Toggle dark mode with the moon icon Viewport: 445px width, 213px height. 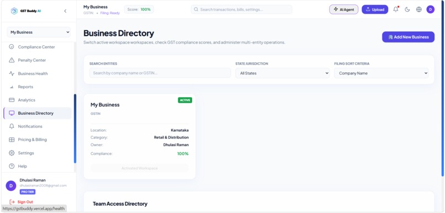pyautogui.click(x=407, y=9)
